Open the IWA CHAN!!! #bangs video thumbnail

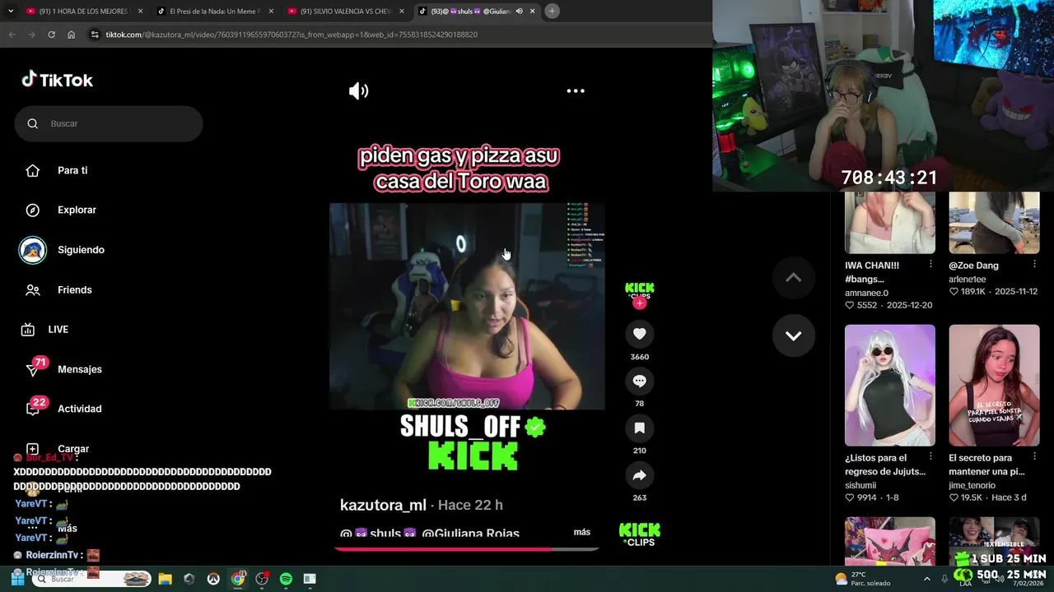click(x=889, y=223)
